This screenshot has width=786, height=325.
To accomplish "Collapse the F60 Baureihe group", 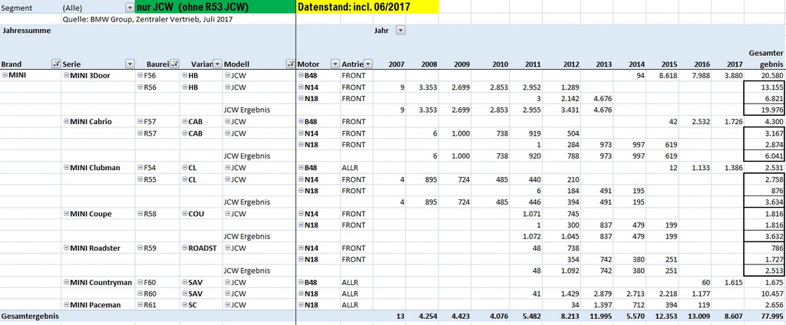I will click(140, 282).
